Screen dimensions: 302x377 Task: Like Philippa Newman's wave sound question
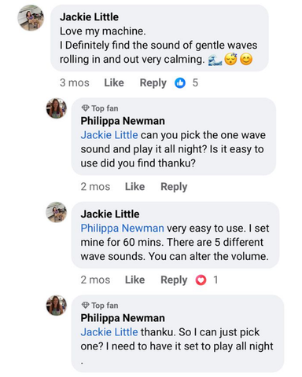134,187
